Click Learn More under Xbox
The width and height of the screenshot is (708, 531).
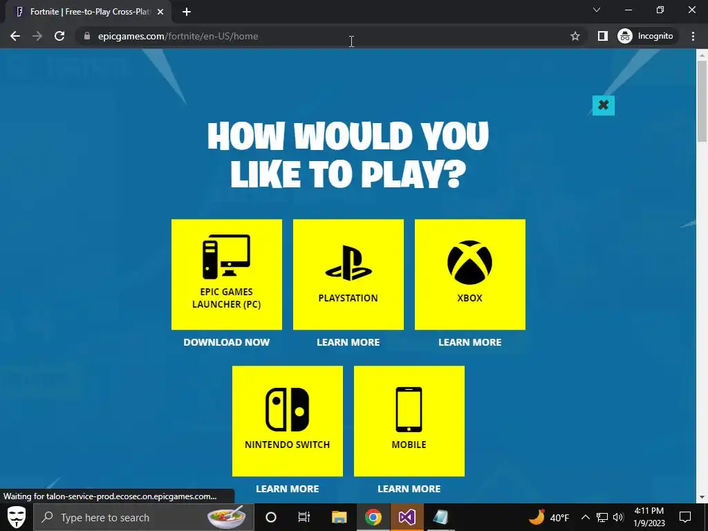[470, 342]
